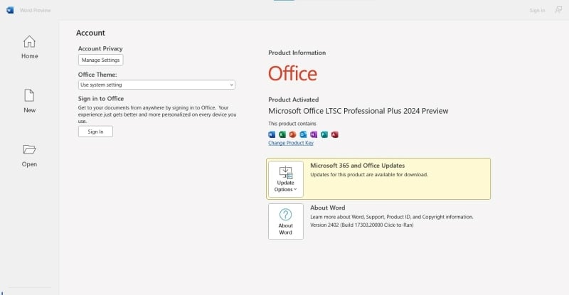Create a New document from sidebar
569x295 pixels.
[x=29, y=101]
